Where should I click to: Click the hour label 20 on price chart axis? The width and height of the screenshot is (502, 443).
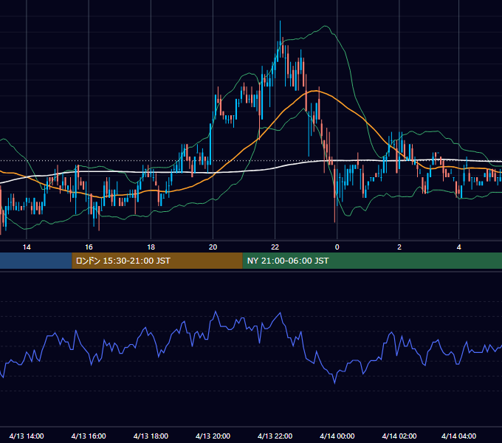(213, 247)
